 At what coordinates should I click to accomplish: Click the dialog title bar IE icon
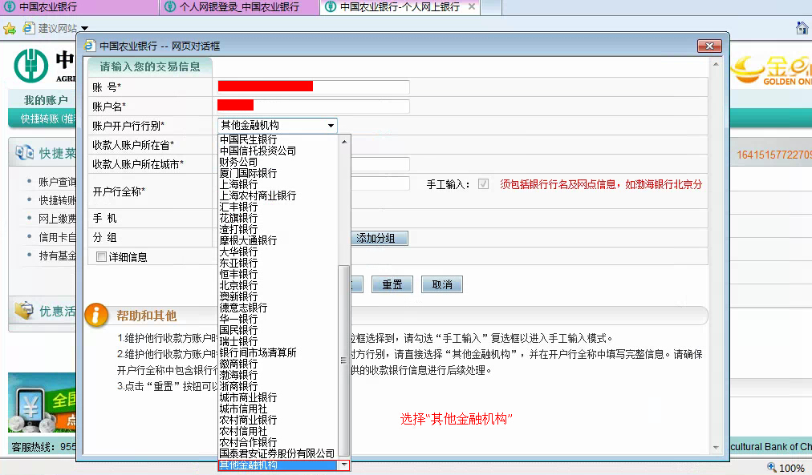tap(90, 46)
